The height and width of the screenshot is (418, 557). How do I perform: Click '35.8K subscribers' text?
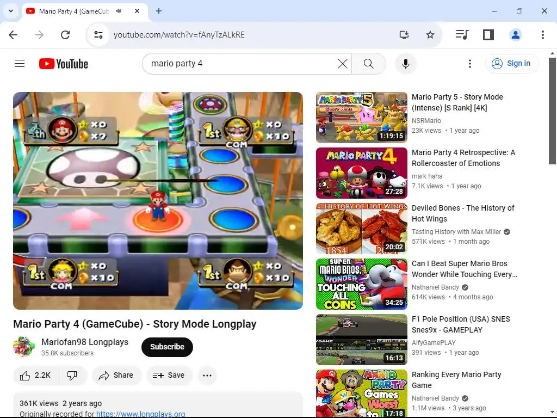pyautogui.click(x=67, y=353)
